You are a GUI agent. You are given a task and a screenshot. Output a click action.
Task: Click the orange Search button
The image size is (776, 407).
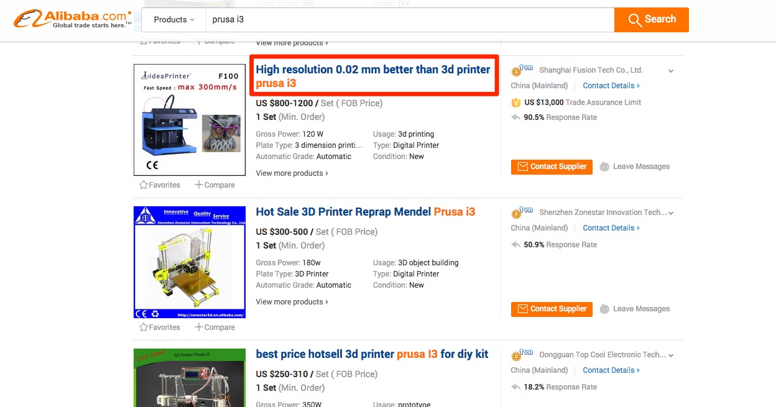[x=652, y=20]
